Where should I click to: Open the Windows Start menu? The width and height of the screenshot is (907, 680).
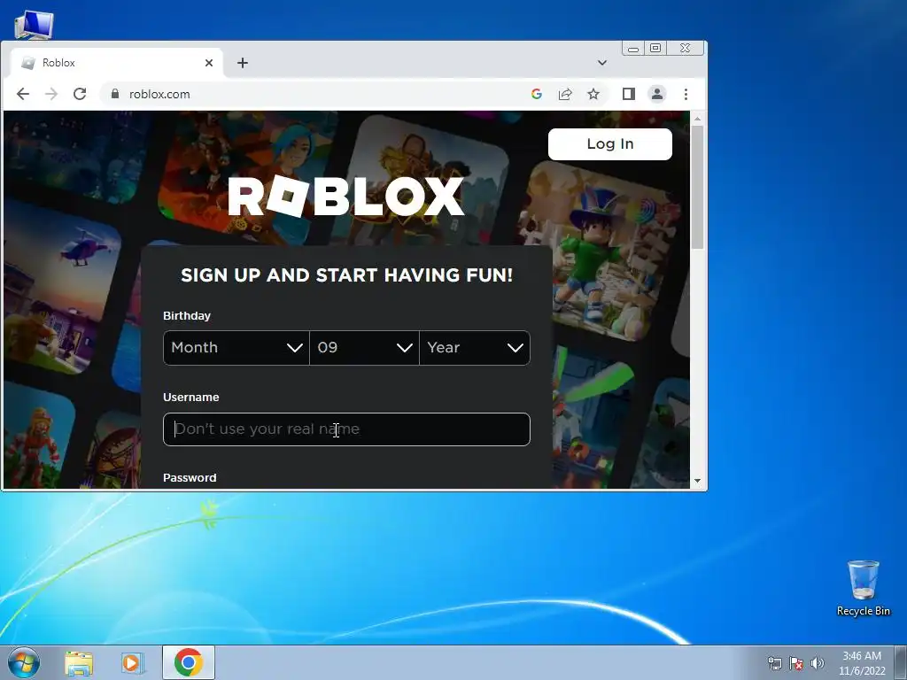click(24, 662)
